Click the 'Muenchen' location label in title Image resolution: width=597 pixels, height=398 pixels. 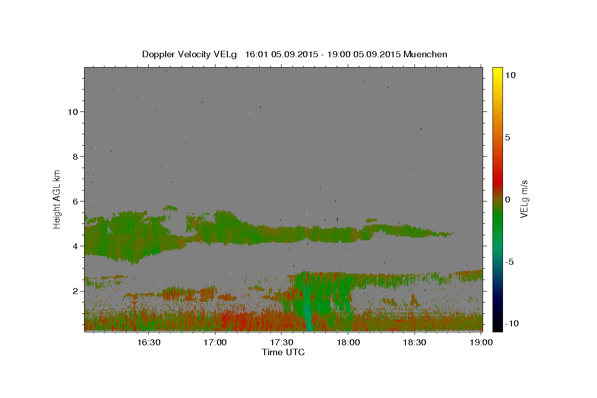point(425,54)
